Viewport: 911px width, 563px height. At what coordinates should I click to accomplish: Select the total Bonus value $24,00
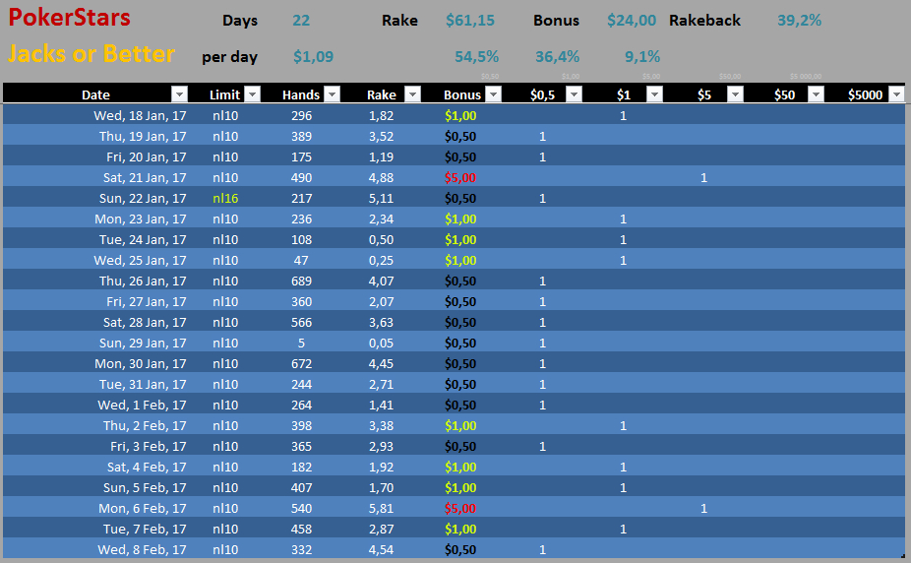[x=632, y=21]
